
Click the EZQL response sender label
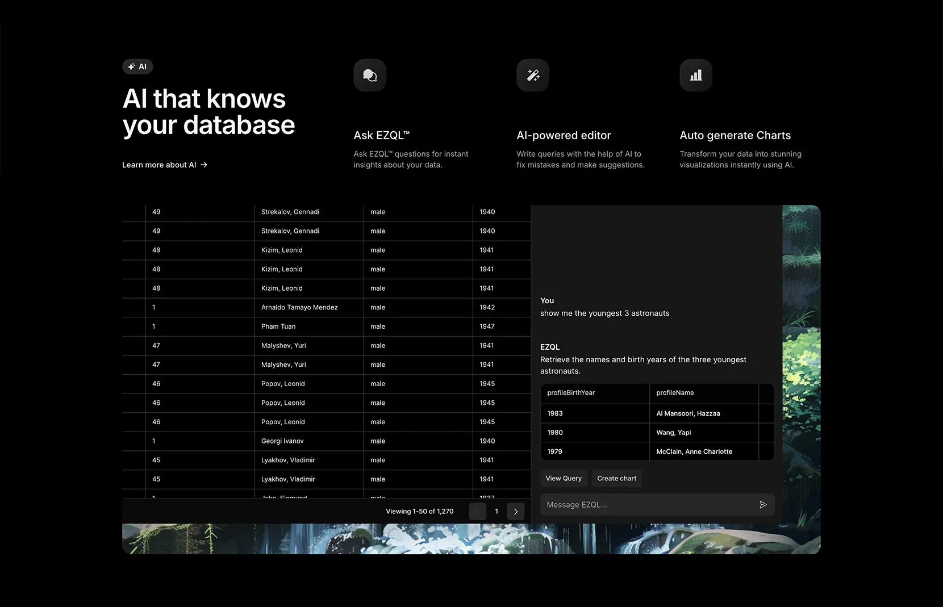550,347
